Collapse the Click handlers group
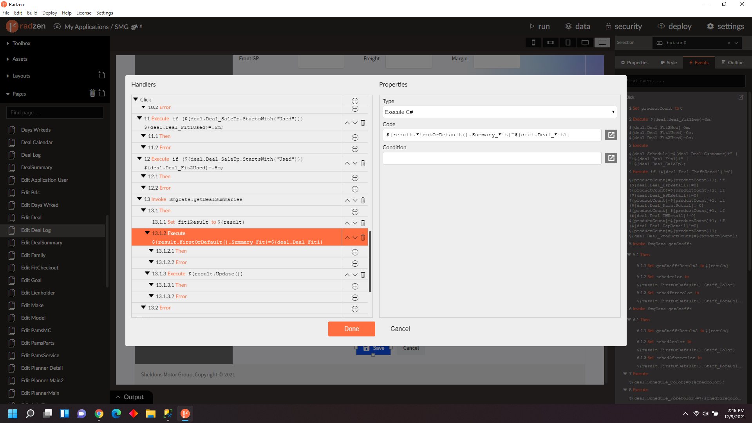Image resolution: width=752 pixels, height=423 pixels. click(x=136, y=99)
